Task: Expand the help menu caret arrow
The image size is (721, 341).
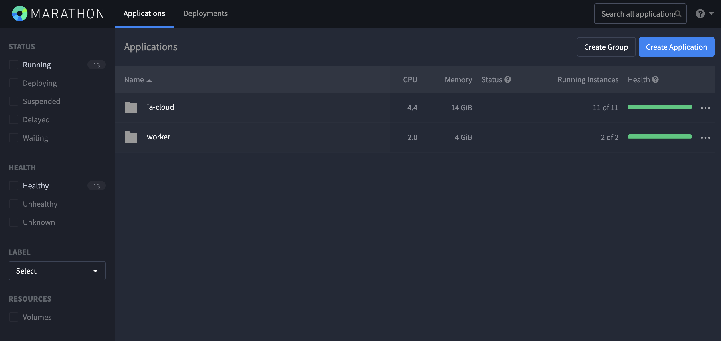Action: coord(711,13)
